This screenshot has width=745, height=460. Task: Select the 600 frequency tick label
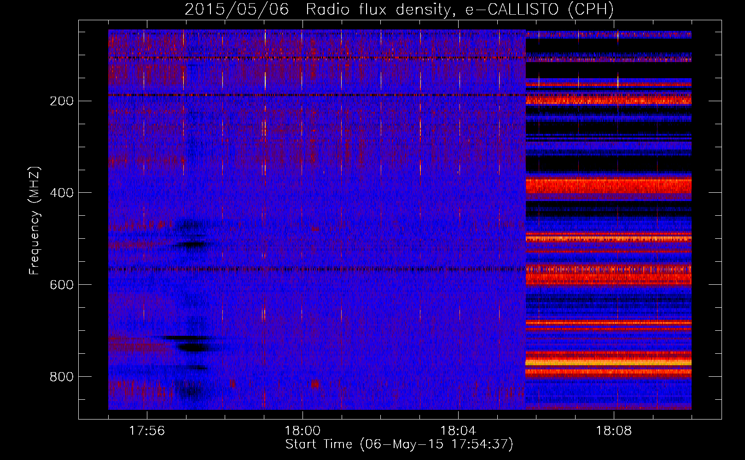point(62,285)
